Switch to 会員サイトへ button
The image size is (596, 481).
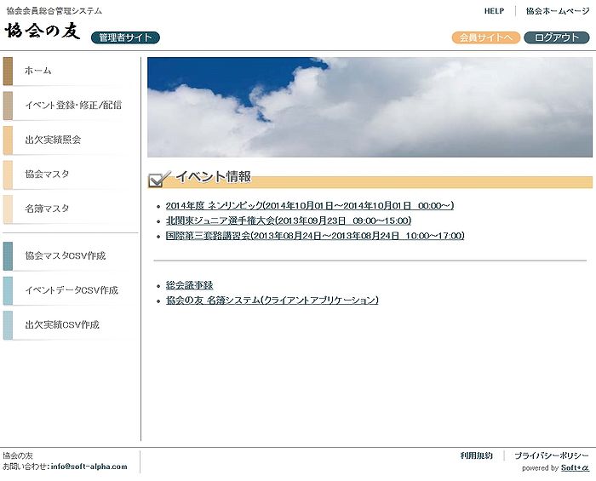coord(486,37)
